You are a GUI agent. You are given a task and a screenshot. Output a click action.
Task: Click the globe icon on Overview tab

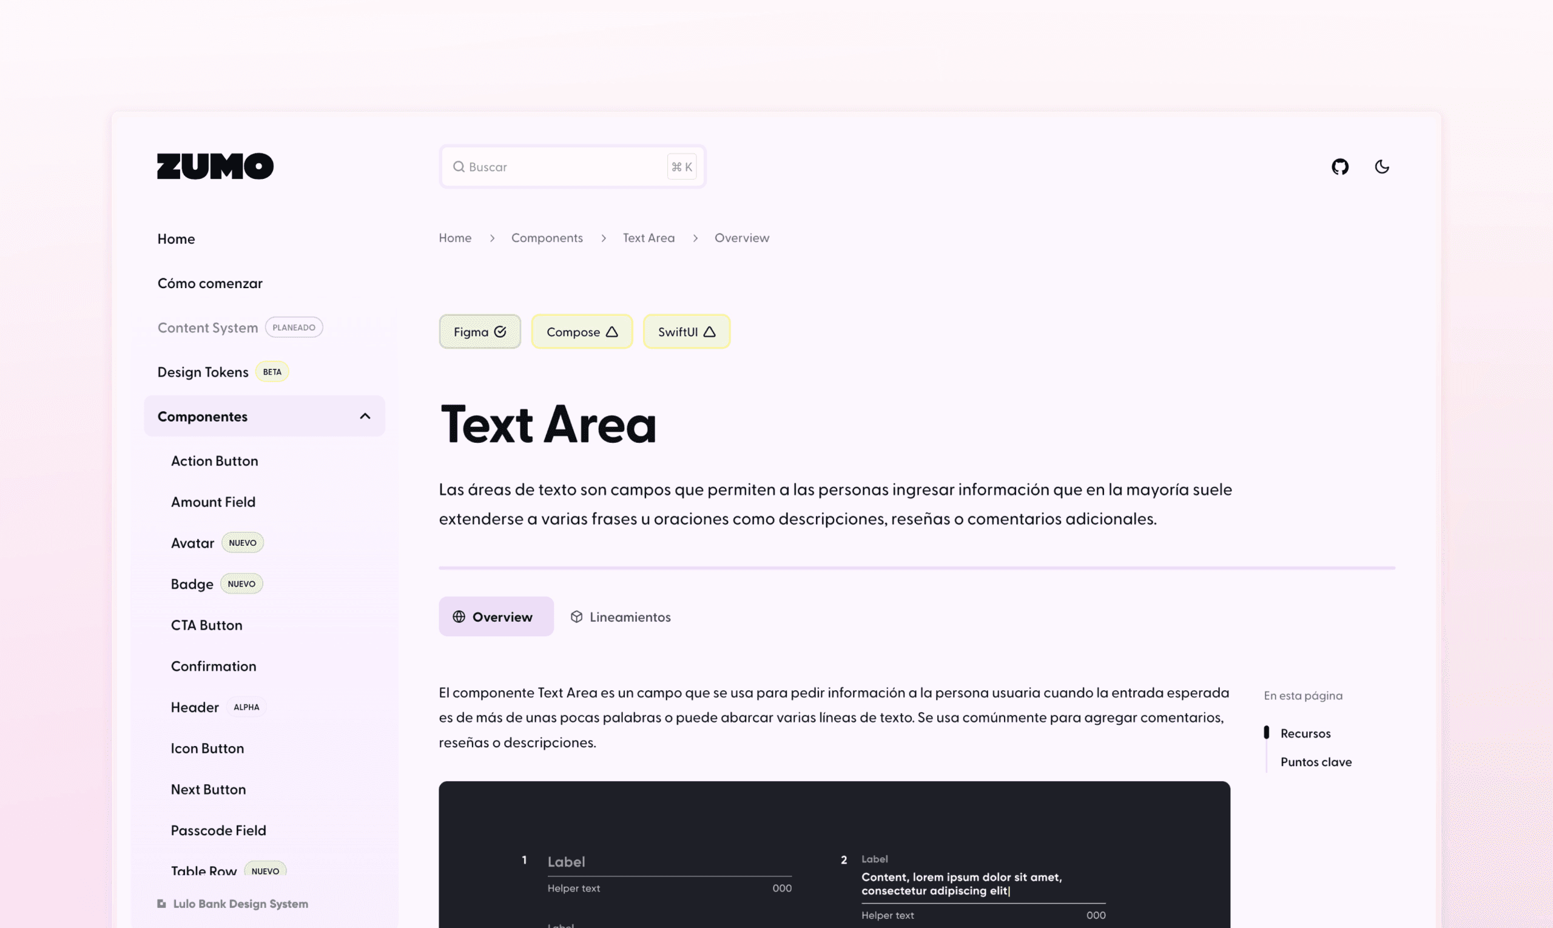point(459,617)
